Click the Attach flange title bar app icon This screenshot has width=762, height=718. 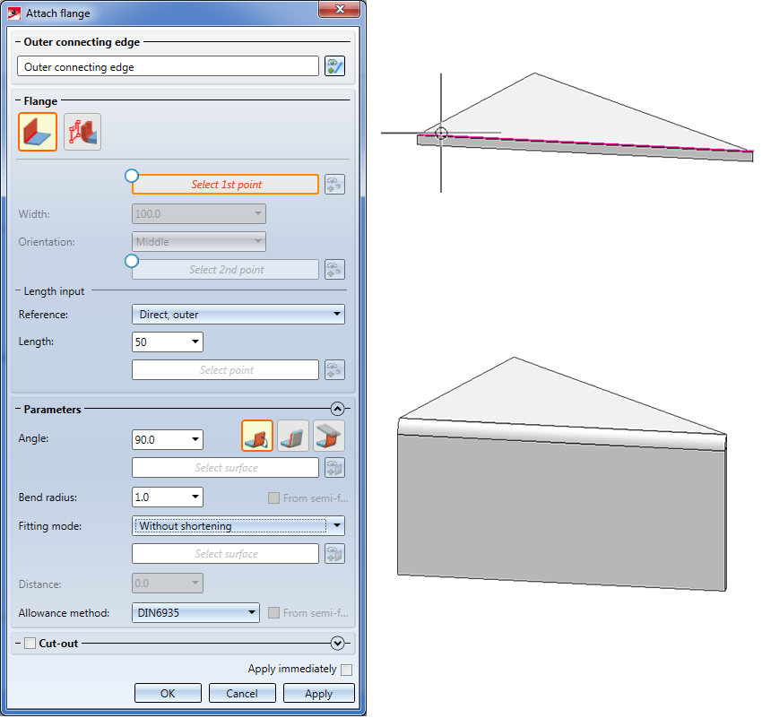click(x=14, y=13)
